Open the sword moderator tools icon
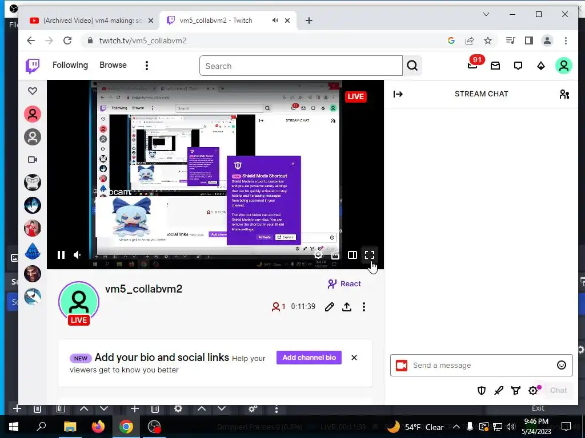Viewport: 585px width, 438px height. click(x=498, y=390)
